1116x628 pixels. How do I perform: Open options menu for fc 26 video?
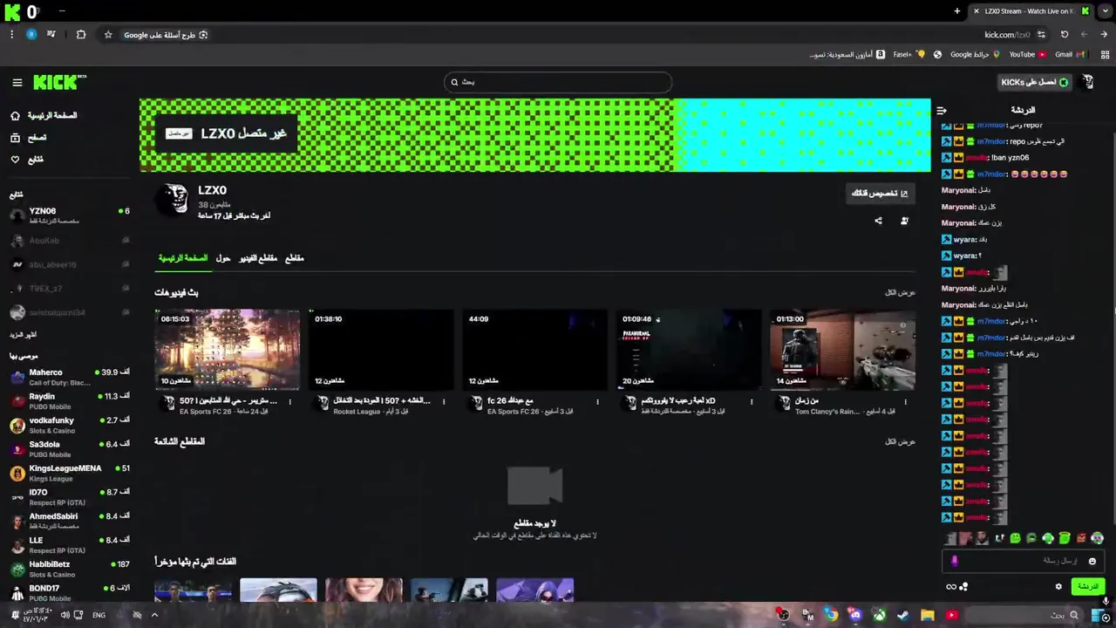(598, 402)
